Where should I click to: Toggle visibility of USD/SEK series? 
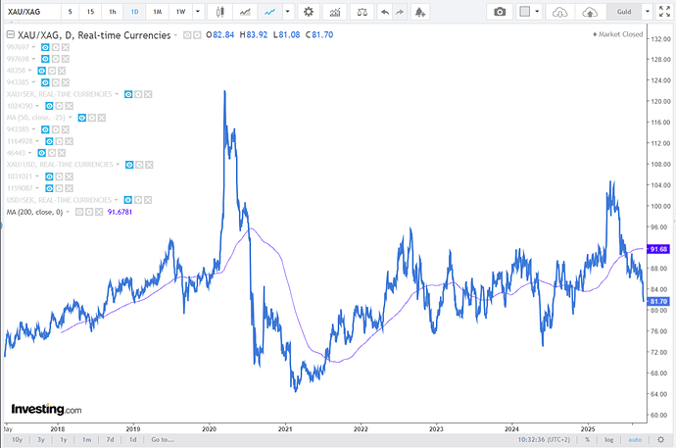point(126,199)
